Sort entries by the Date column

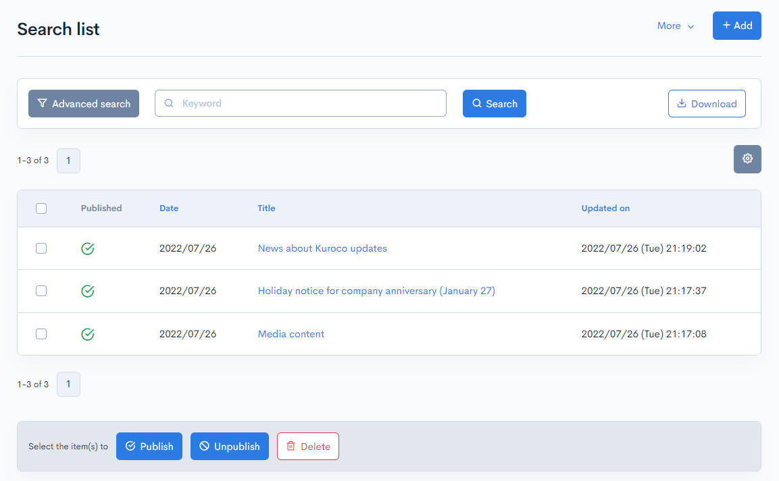point(169,208)
